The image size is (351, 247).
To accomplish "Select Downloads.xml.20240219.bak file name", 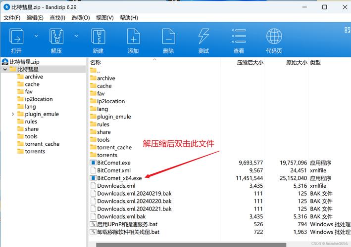I will (134, 194).
